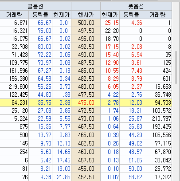Click the 풋옵션 group header
Viewport: 180px width, 181px height.
pos(136,6)
